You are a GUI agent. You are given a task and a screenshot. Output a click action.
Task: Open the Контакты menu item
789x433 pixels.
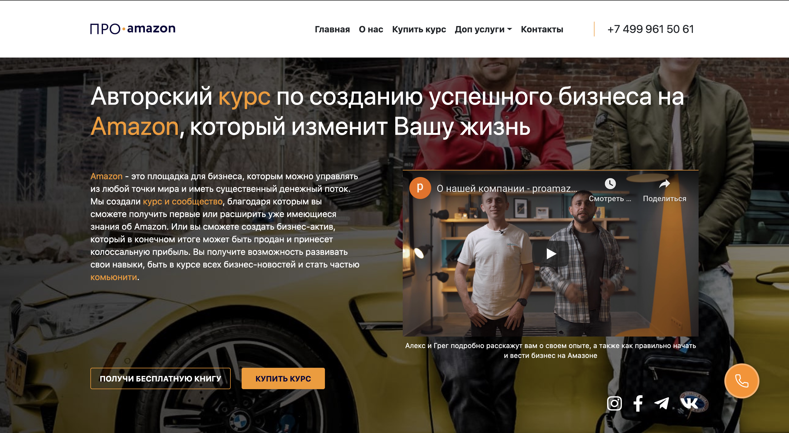(542, 29)
